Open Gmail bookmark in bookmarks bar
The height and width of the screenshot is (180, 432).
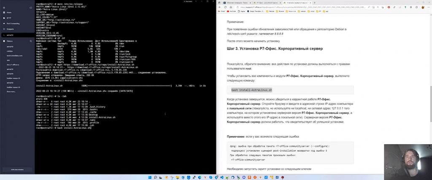point(221,11)
